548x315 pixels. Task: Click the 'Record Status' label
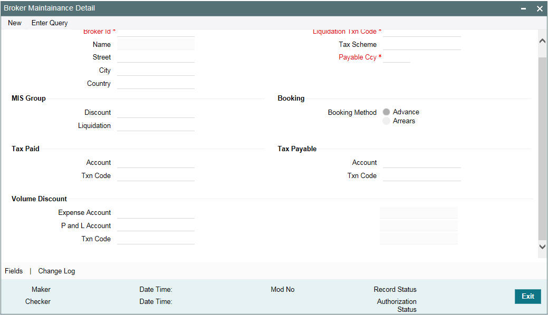point(395,290)
